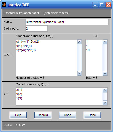Click the initial value 10 in x0 list
This screenshot has width=113, height=132.
(x=88, y=50)
